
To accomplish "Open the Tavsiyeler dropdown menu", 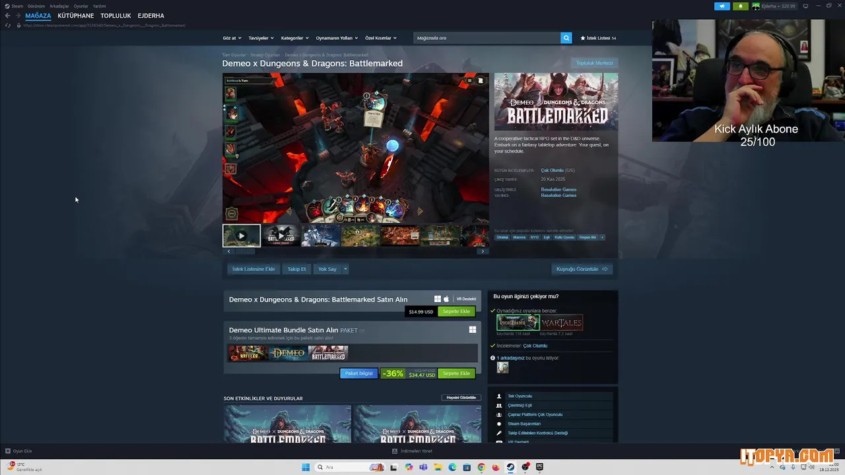I will (261, 38).
